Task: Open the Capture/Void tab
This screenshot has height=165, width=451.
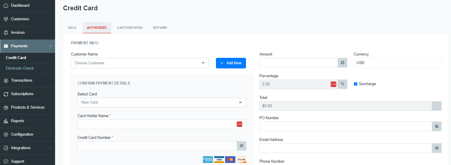Action: 130,28
